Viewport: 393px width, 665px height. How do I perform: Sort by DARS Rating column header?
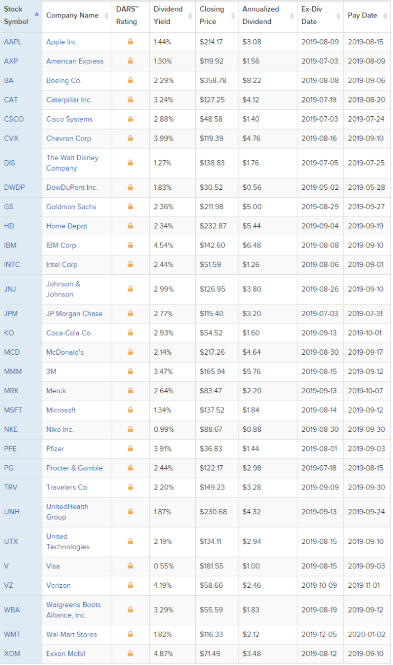point(131,16)
